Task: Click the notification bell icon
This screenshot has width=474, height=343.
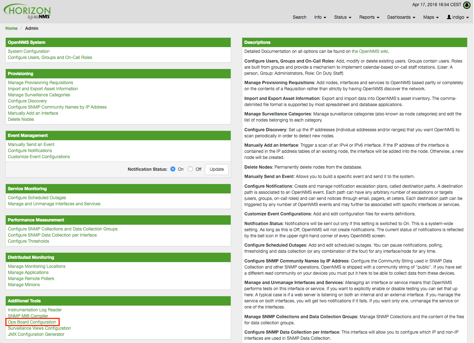Action: 467,5
